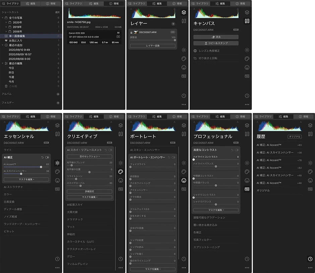Open the 空のセレクション dropdown
This screenshot has width=315, height=273.
pos(89,156)
